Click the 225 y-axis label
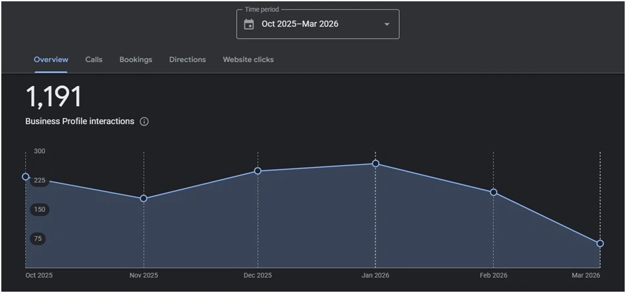The height and width of the screenshot is (293, 626). (x=40, y=180)
